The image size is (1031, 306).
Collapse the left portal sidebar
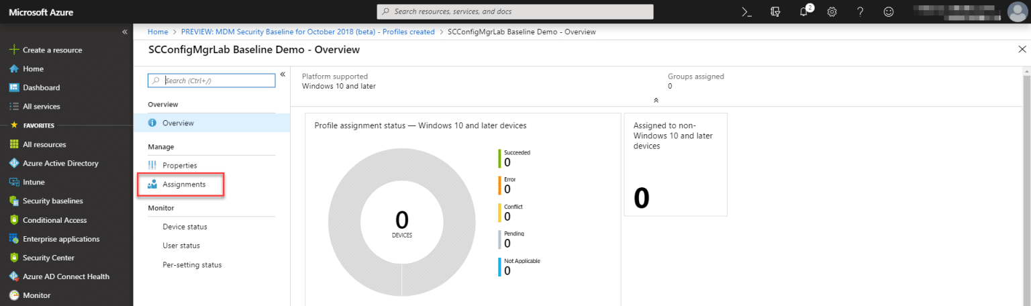point(125,32)
